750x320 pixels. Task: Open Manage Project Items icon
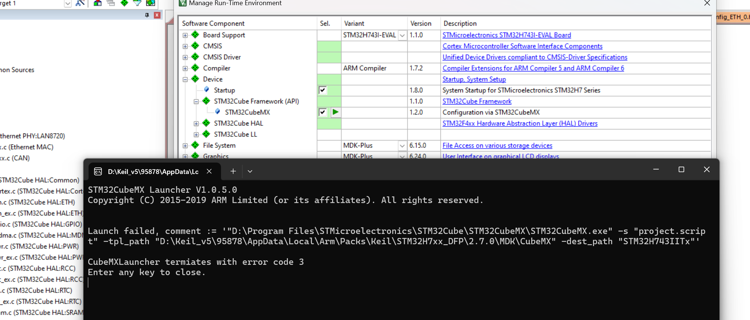(97, 3)
